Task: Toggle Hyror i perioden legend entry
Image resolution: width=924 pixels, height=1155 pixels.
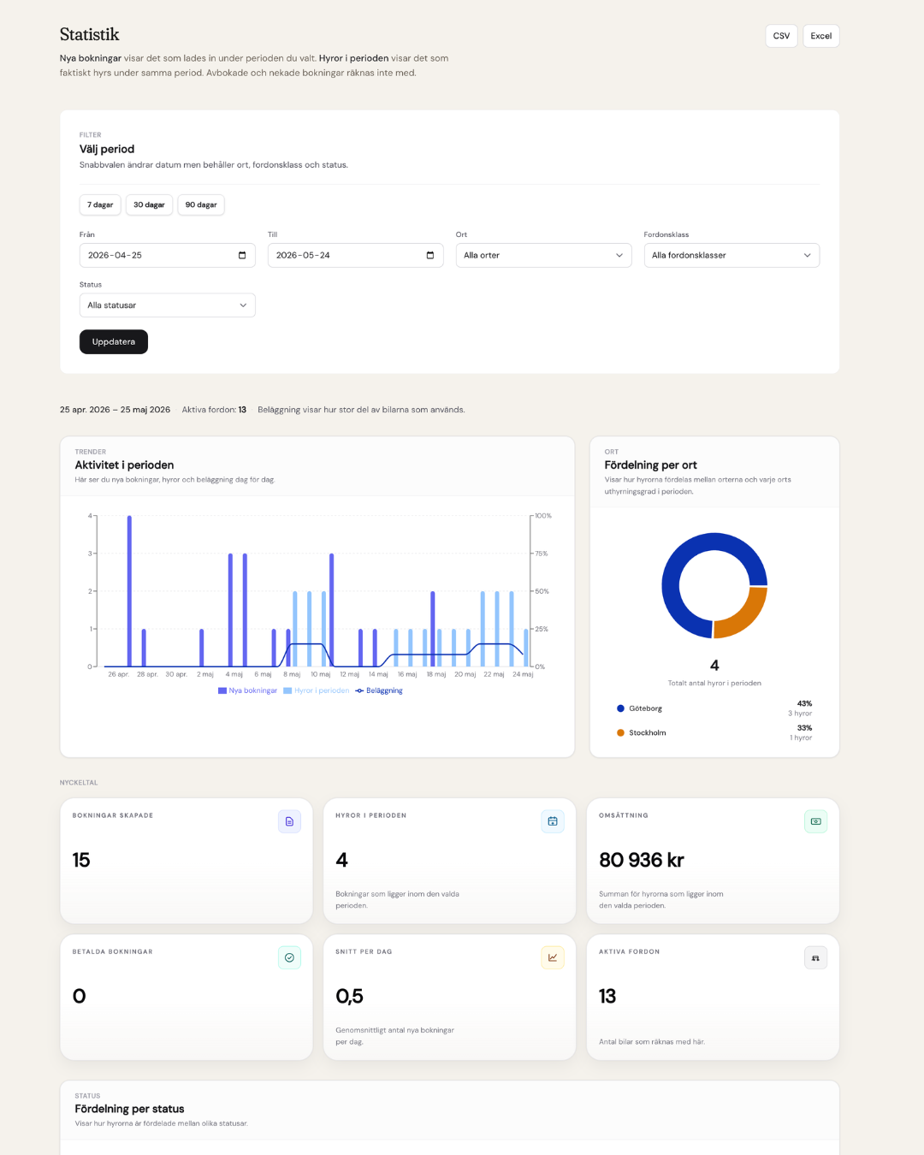Action: click(x=317, y=690)
